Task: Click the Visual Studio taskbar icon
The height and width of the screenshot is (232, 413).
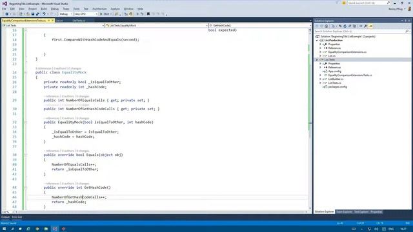Action: click(x=55, y=229)
